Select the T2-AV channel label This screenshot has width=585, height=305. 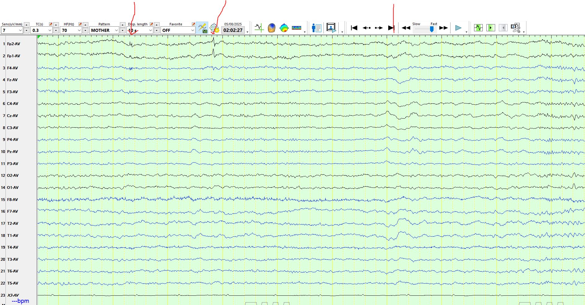point(12,224)
